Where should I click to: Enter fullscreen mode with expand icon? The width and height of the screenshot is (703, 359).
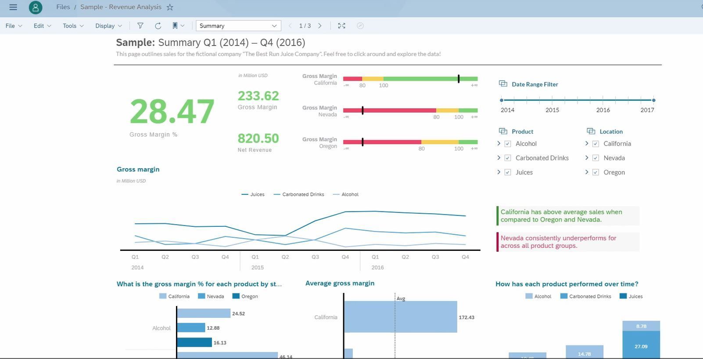click(341, 26)
